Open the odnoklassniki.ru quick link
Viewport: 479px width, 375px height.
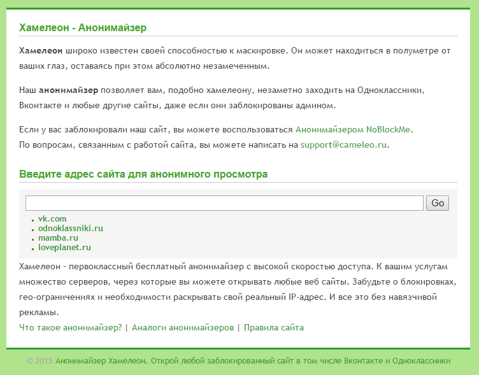click(70, 228)
